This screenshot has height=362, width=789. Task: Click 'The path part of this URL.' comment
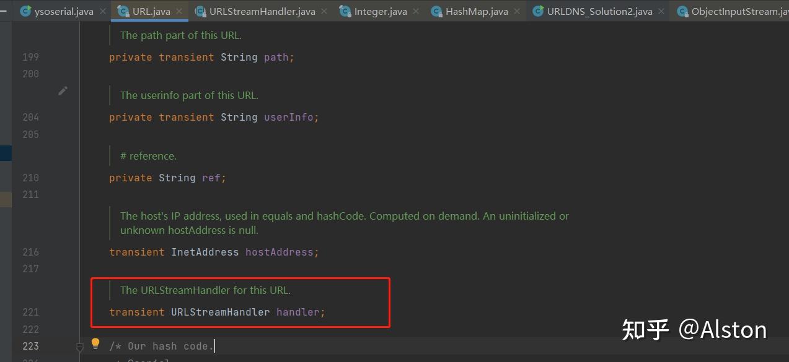(181, 35)
